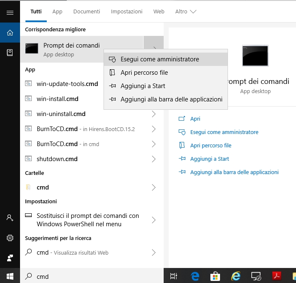This screenshot has height=283, width=296.
Task: Switch to the Documenti tab
Action: point(87,12)
